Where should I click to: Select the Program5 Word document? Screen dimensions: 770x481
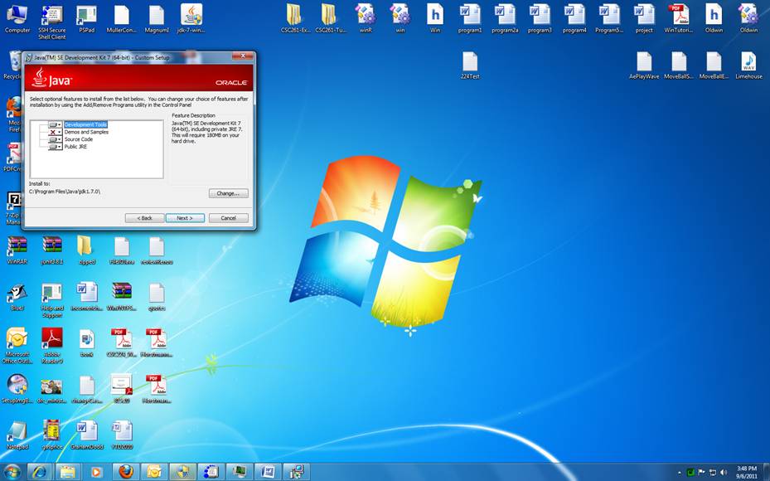pos(609,19)
